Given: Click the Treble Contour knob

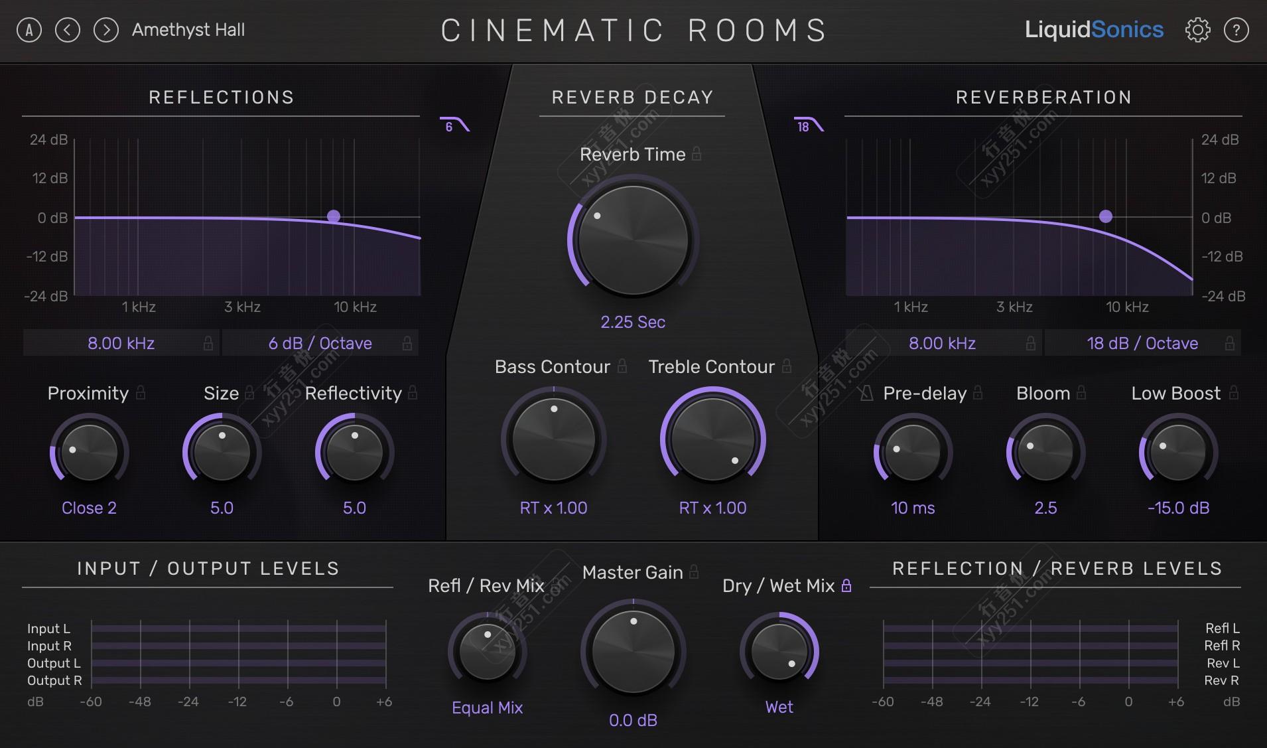Looking at the screenshot, I should (x=713, y=439).
